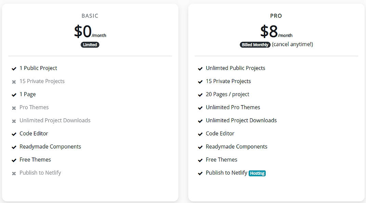
Task: Click the checkmark next to 20 Pages / project
Action: 200,95
